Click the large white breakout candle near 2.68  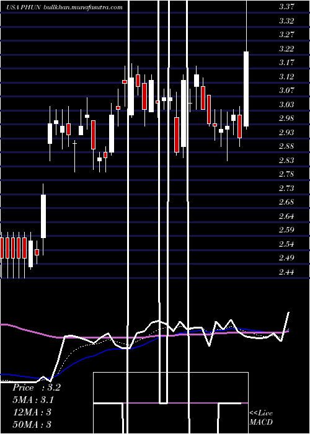(x=43, y=216)
